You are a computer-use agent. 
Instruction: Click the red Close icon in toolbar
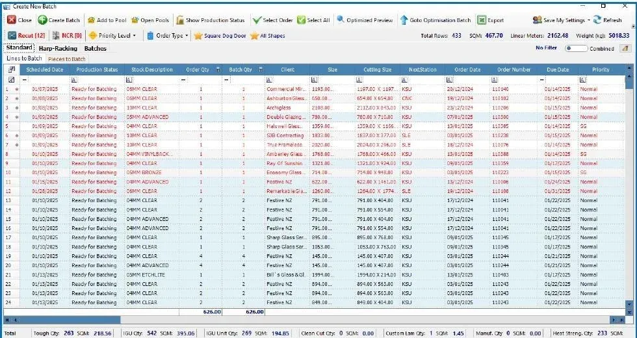pos(12,20)
